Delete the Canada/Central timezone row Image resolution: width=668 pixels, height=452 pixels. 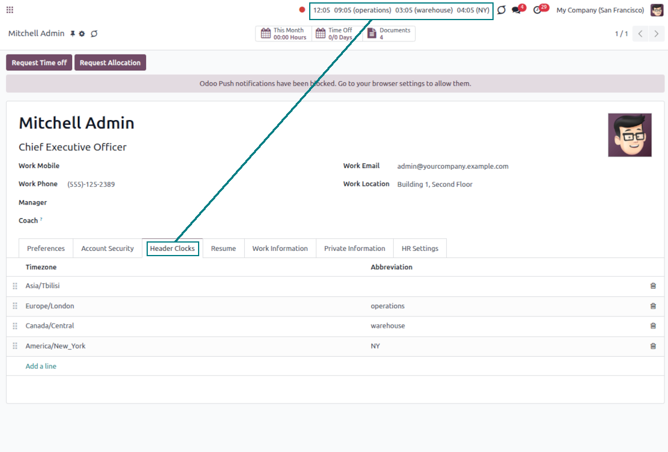653,326
